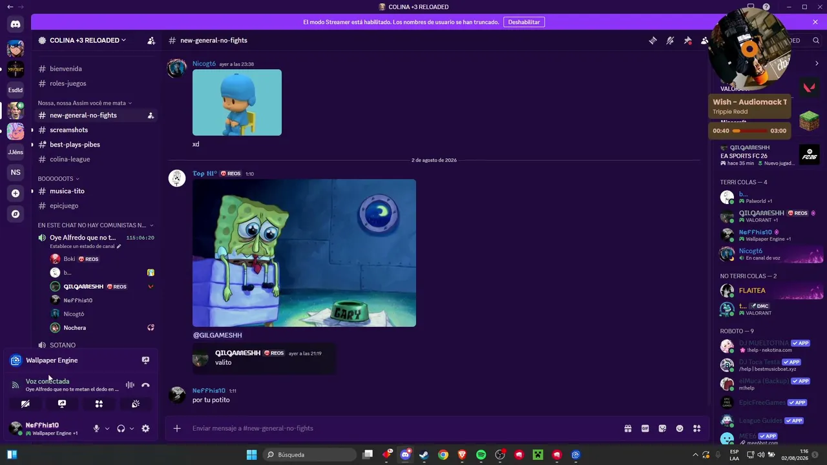This screenshot has width=827, height=465.
Task: Open the threads icon in channel header
Action: pos(653,40)
